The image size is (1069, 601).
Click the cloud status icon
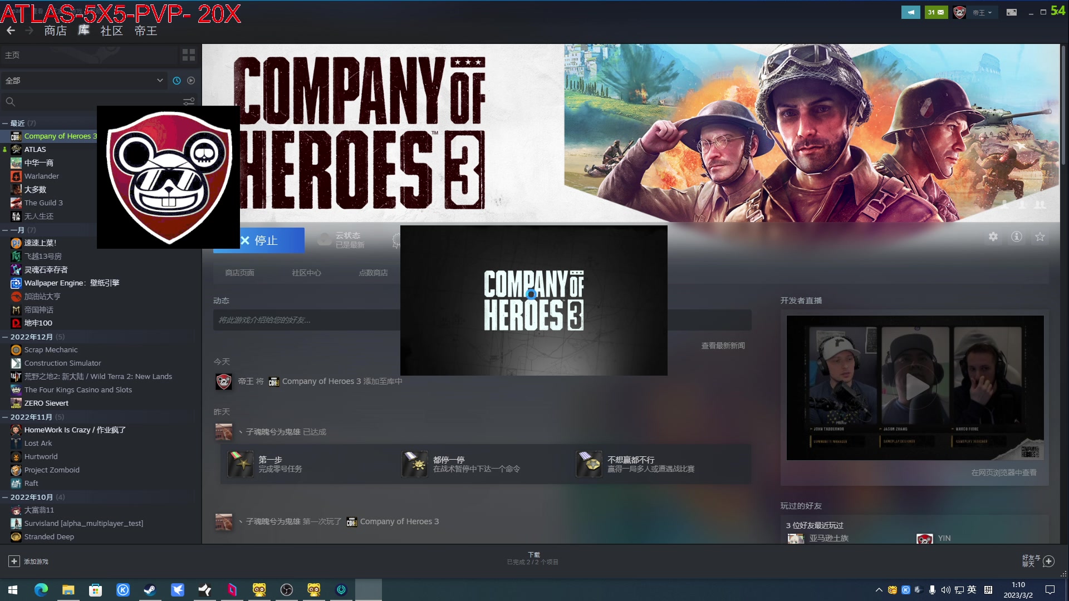(x=324, y=240)
